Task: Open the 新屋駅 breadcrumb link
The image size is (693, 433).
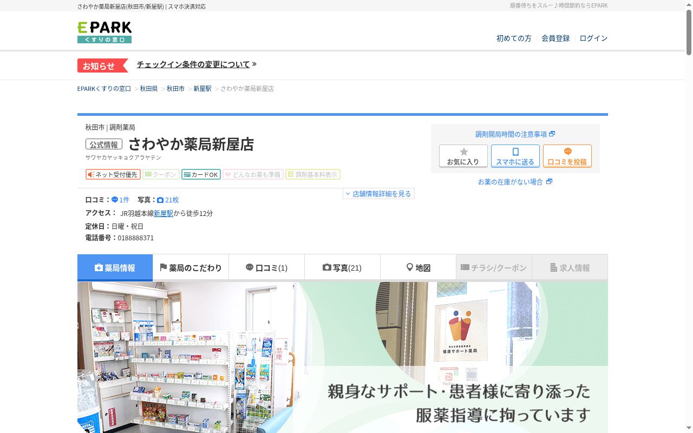Action: 202,88
